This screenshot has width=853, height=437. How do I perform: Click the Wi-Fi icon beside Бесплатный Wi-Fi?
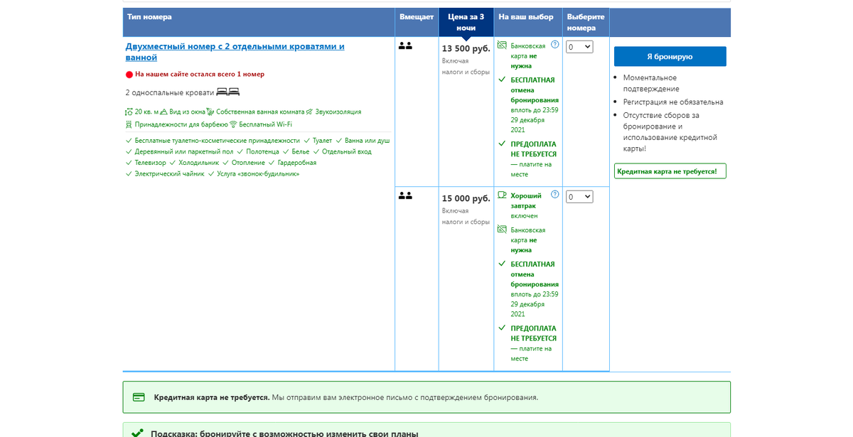pos(233,124)
